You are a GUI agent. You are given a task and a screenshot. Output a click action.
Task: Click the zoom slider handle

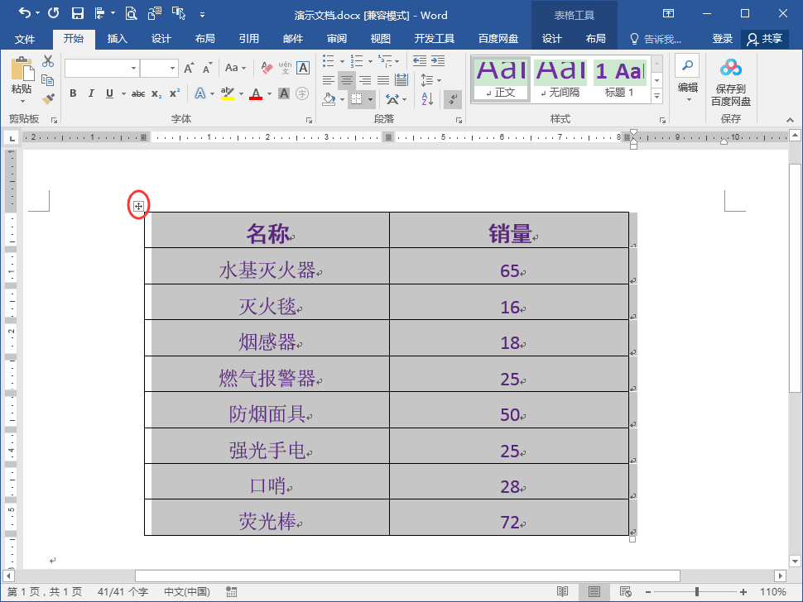coord(696,592)
